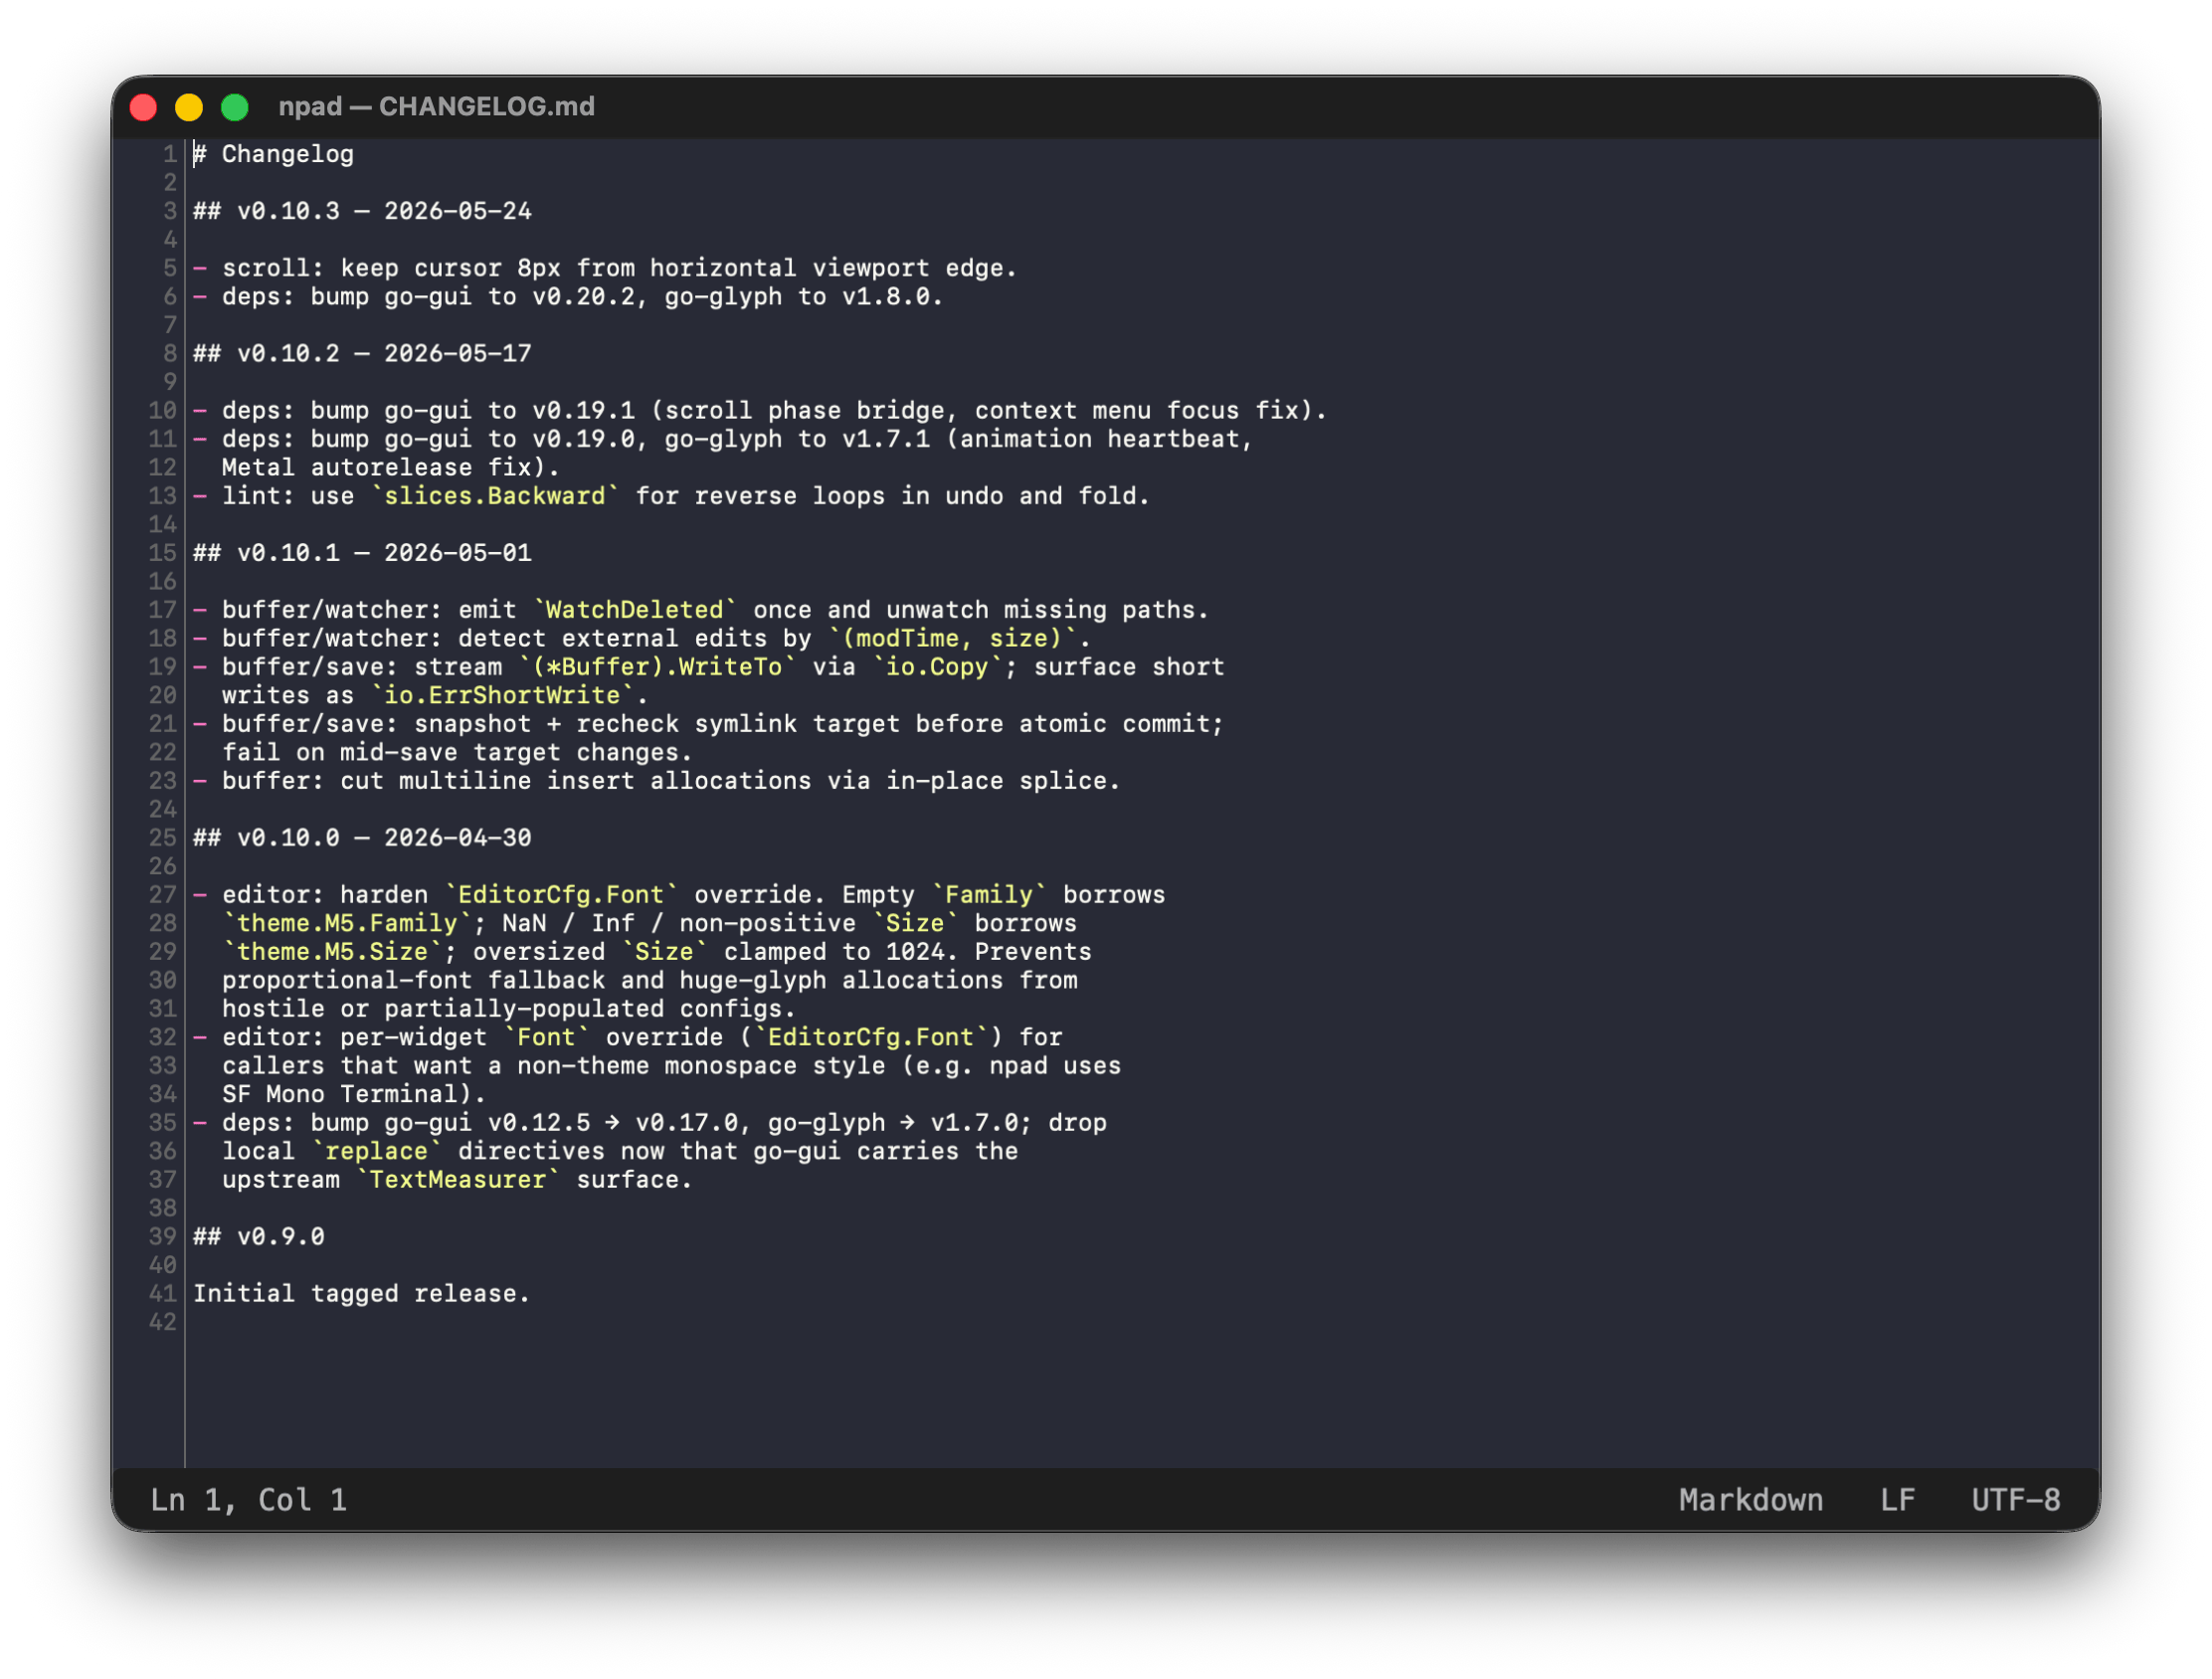
Task: Click the highlighted code `(modTime, size)`
Action: [x=952, y=638]
